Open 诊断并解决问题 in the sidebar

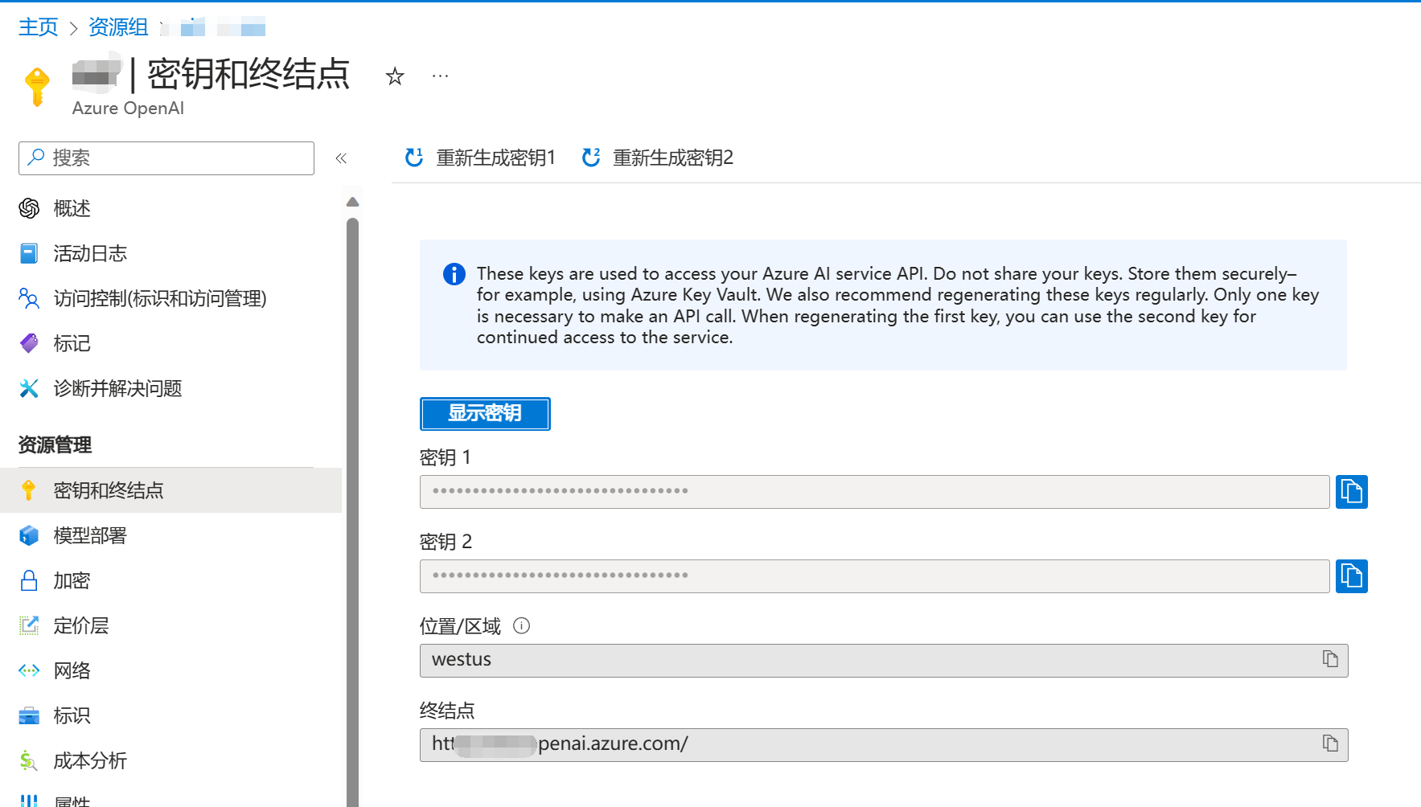pos(170,388)
